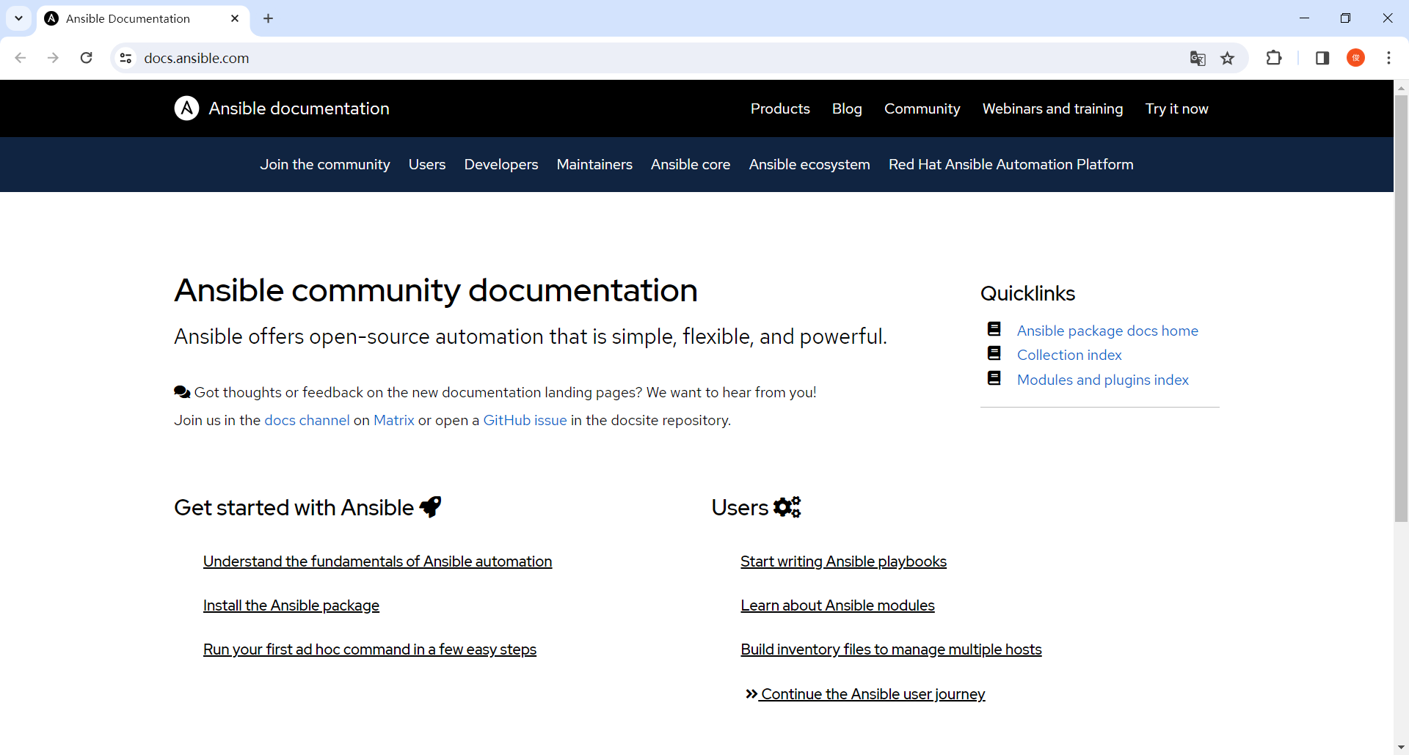This screenshot has height=755, width=1409.
Task: Click Continue the Ansible user journey
Action: coord(865,694)
